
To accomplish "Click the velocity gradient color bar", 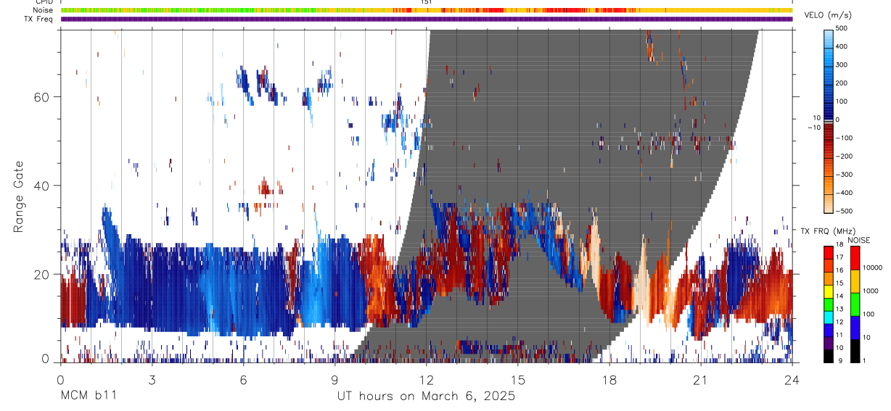I will point(829,120).
